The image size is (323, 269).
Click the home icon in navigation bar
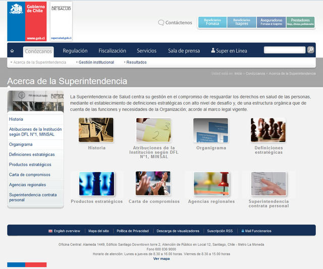click(x=12, y=50)
